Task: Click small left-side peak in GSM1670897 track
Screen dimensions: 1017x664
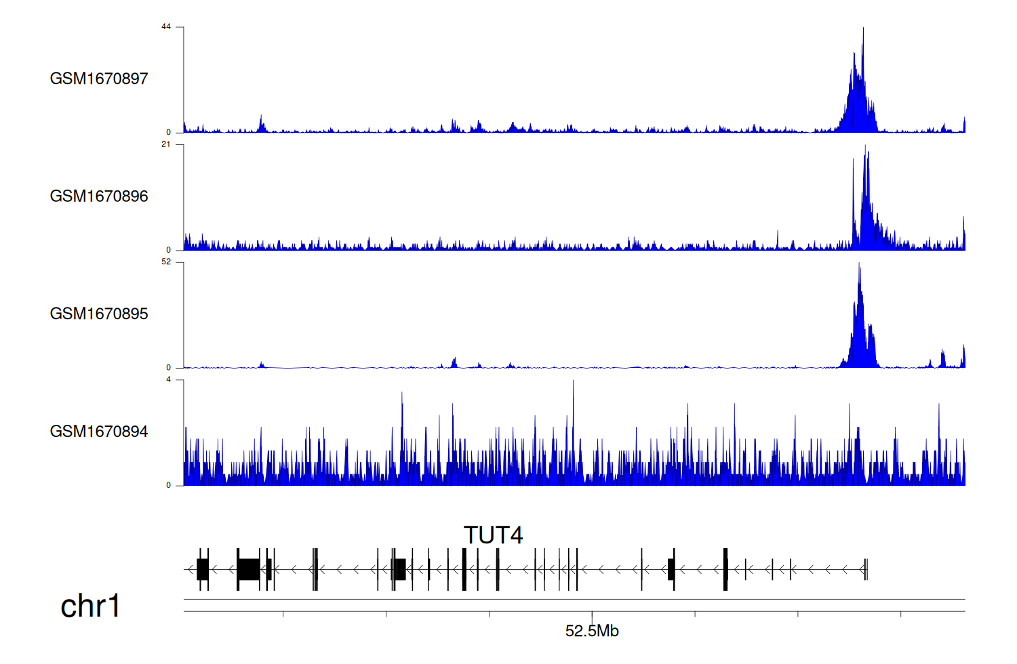Action: [x=262, y=122]
